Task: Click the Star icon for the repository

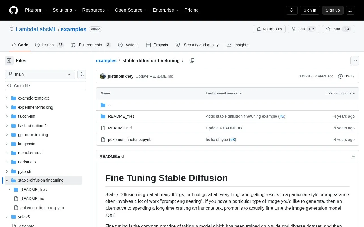Action: 328,29
